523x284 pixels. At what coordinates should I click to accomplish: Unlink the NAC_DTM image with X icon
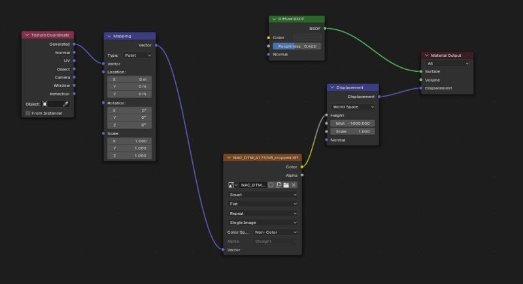pos(294,185)
